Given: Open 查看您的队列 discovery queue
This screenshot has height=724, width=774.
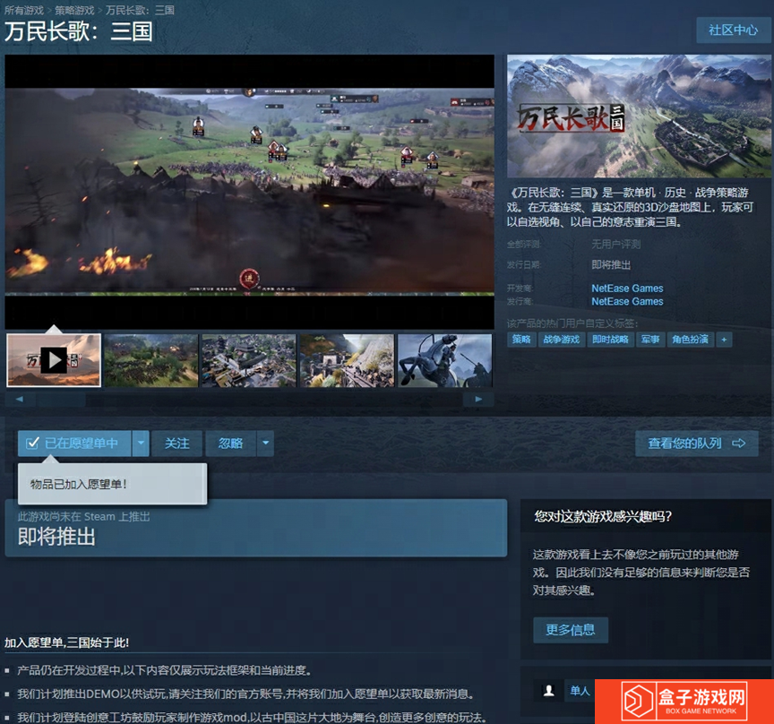Looking at the screenshot, I should (x=696, y=443).
